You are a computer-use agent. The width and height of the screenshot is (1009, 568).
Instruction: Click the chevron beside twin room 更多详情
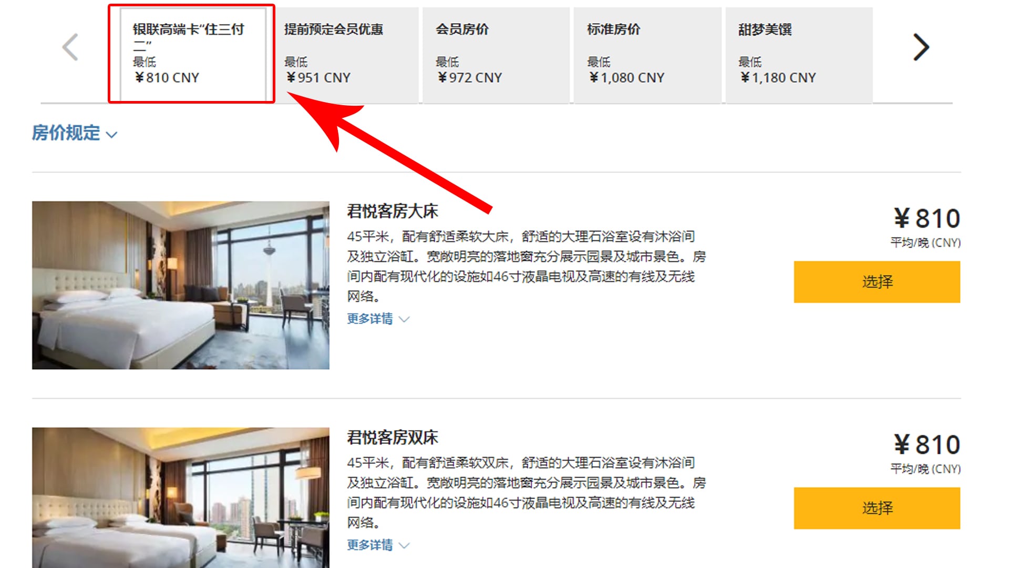point(404,545)
